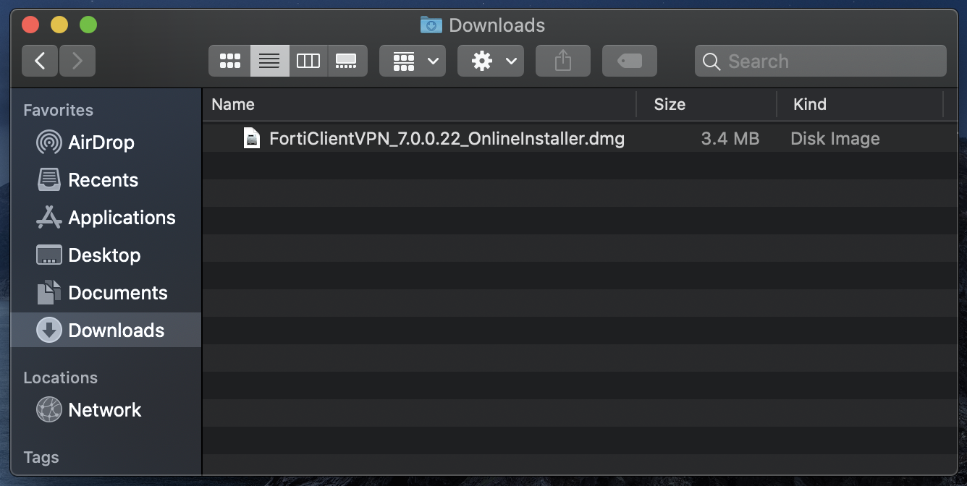
Task: Switch to column view
Action: tap(308, 61)
